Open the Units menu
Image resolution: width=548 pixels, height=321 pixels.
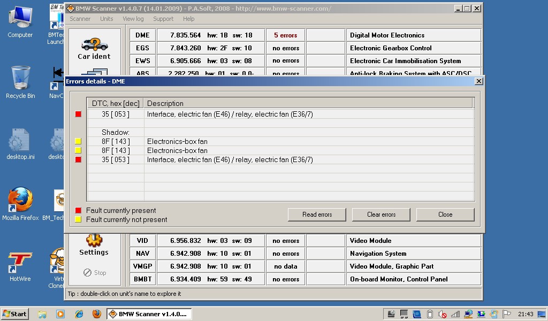coord(106,19)
